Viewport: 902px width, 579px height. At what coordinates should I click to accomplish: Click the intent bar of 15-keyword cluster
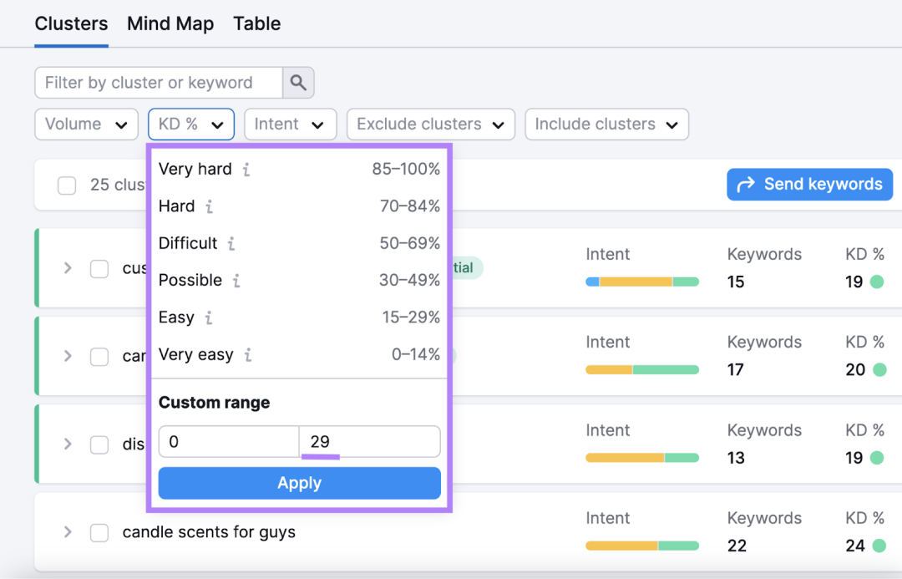[x=642, y=282]
